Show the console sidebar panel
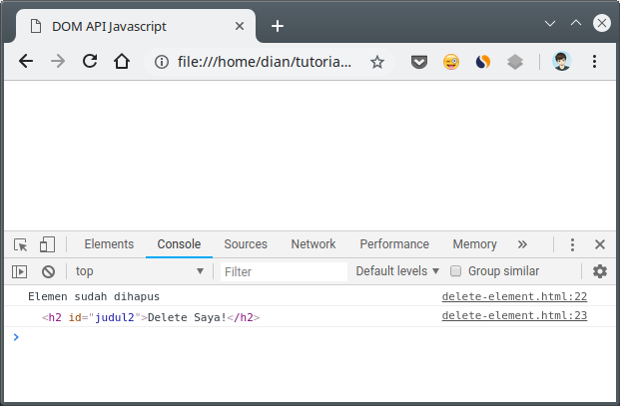620x406 pixels. click(x=19, y=271)
